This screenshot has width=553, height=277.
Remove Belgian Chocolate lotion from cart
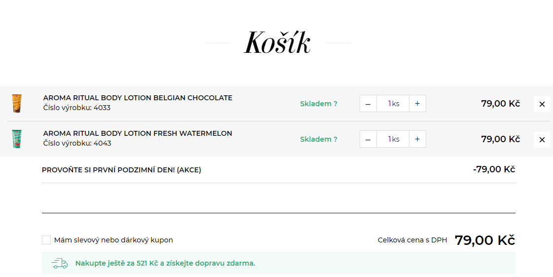542,104
